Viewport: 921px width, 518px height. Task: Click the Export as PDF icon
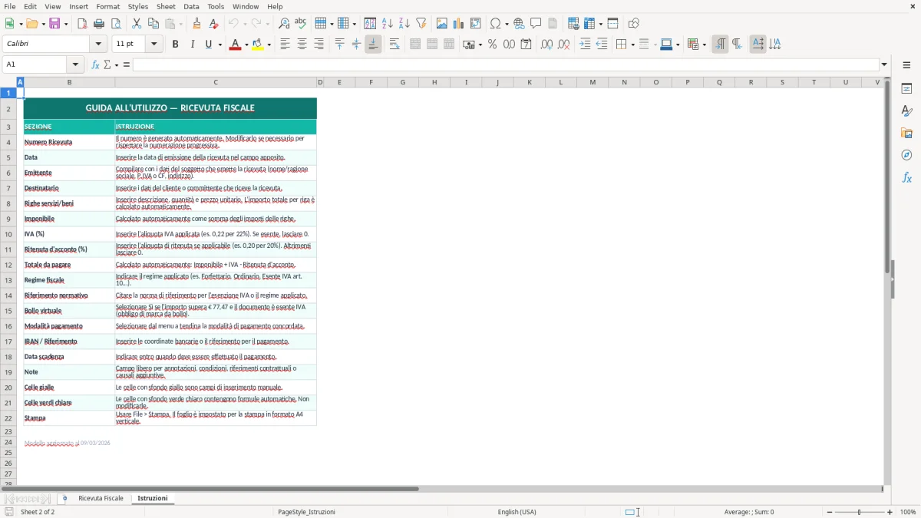pos(82,24)
